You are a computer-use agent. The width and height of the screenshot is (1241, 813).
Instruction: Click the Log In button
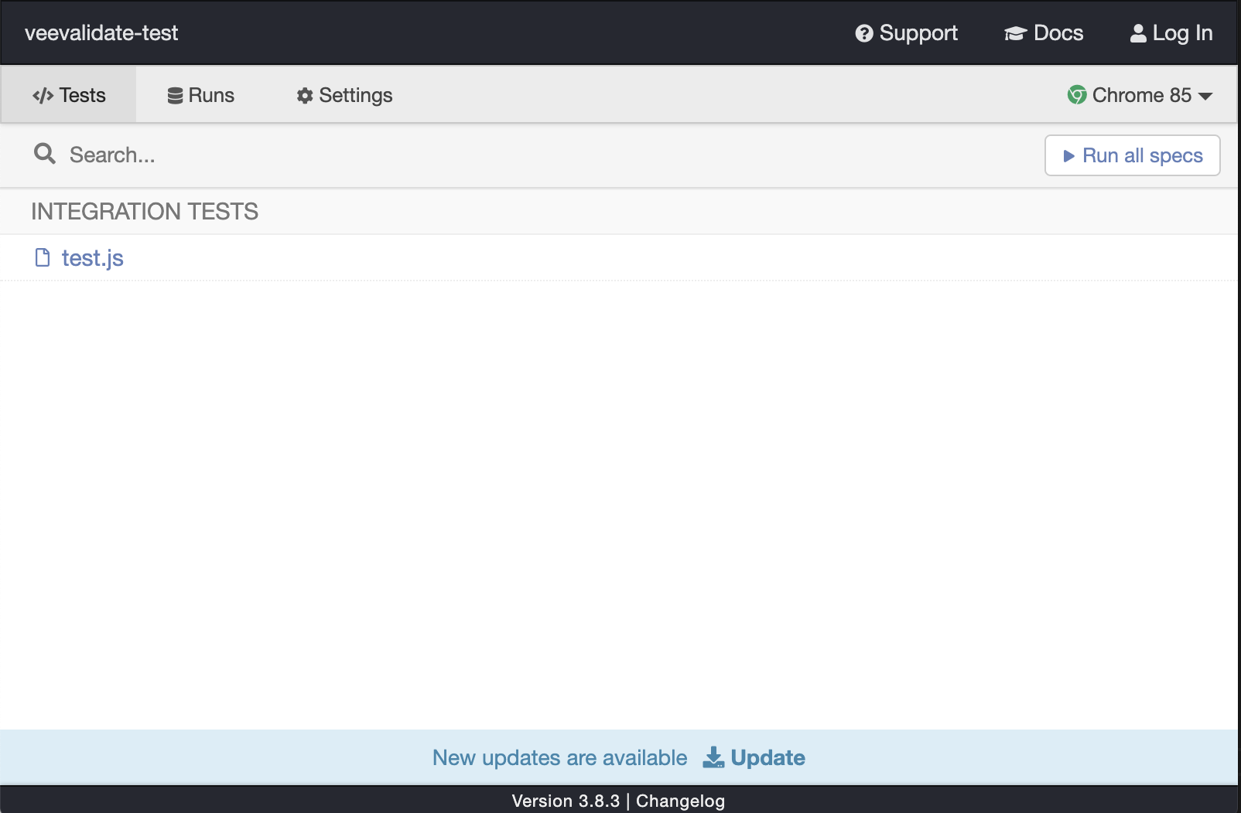1171,33
